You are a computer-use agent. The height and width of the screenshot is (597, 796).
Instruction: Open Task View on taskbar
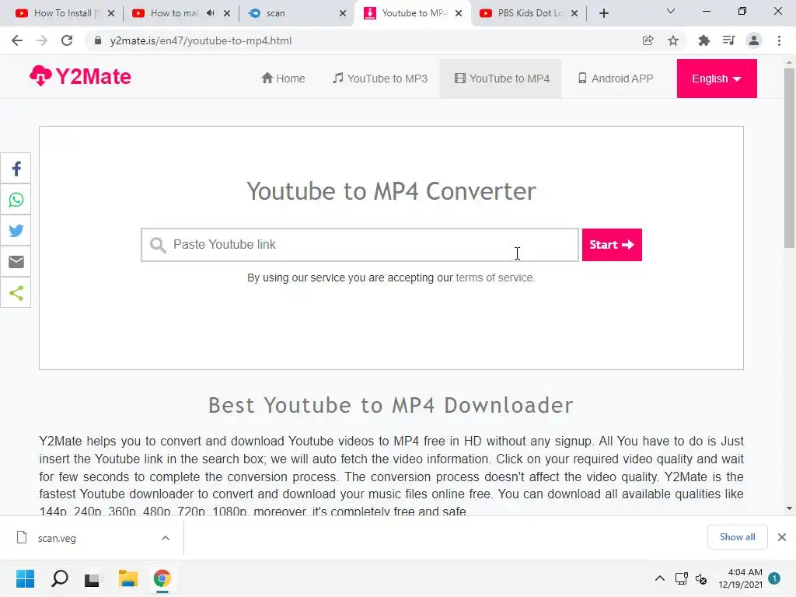(x=93, y=578)
